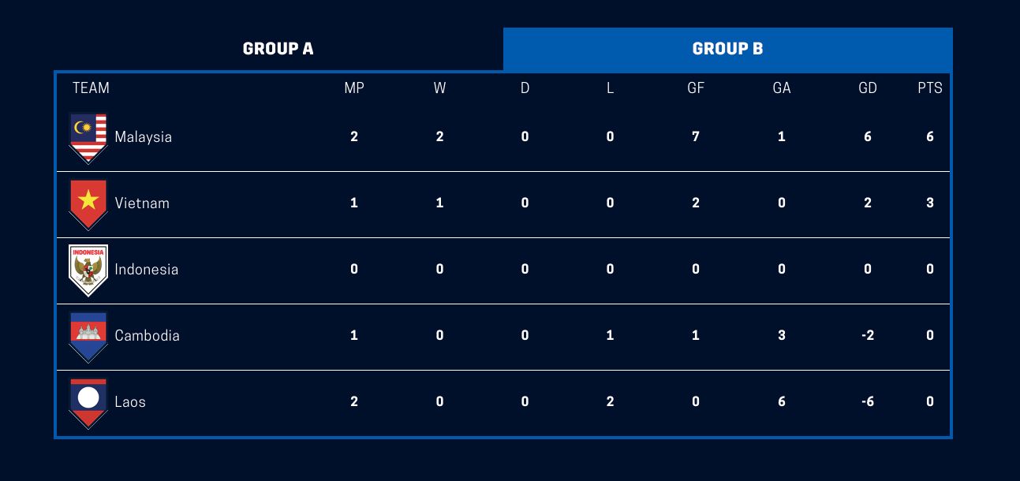
Task: Open the Malaysia team name link
Action: coord(143,136)
